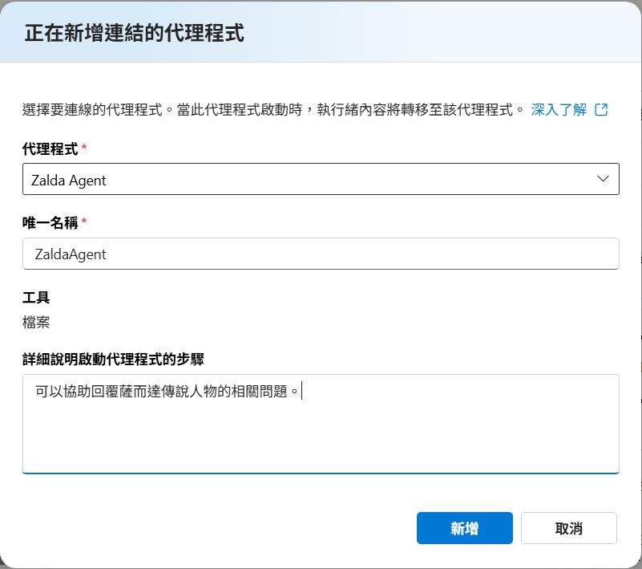
Task: Select the 檔案 tool entry
Action: click(x=36, y=322)
